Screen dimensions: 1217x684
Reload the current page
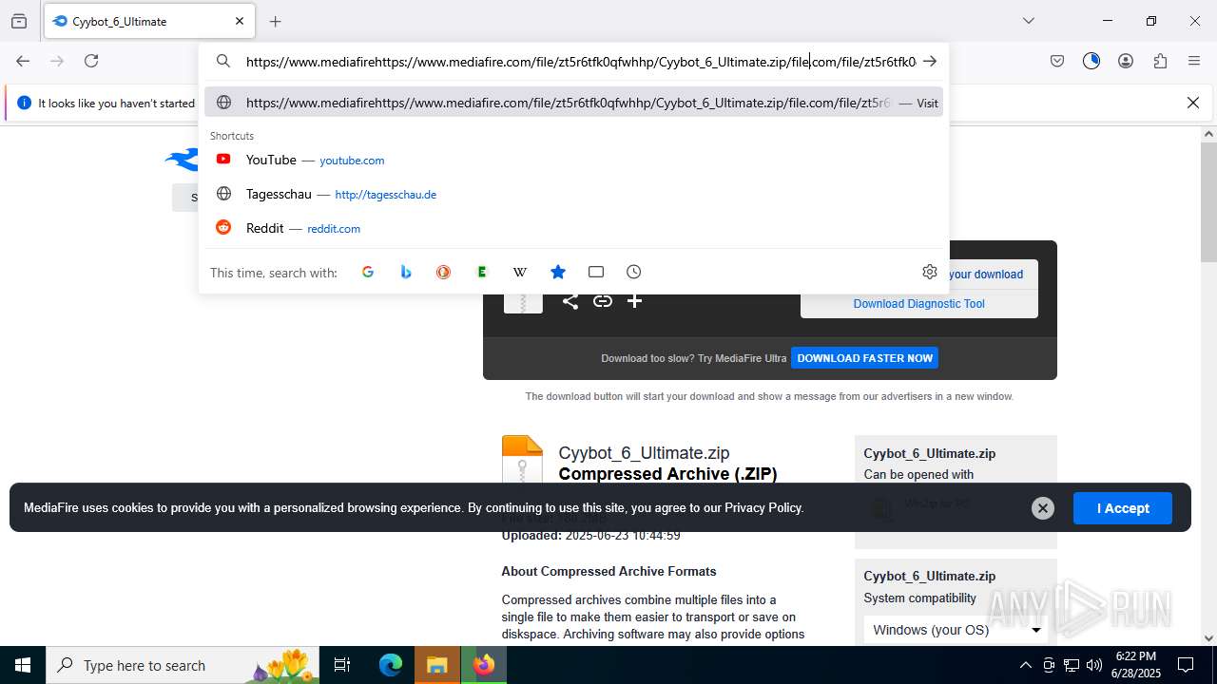[x=91, y=61]
